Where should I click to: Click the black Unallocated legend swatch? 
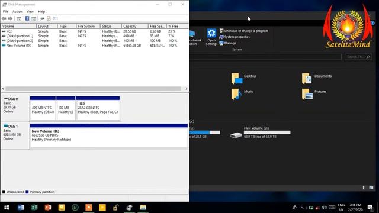click(x=4, y=192)
